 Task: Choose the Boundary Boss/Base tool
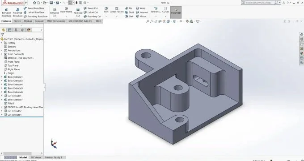[36, 16]
